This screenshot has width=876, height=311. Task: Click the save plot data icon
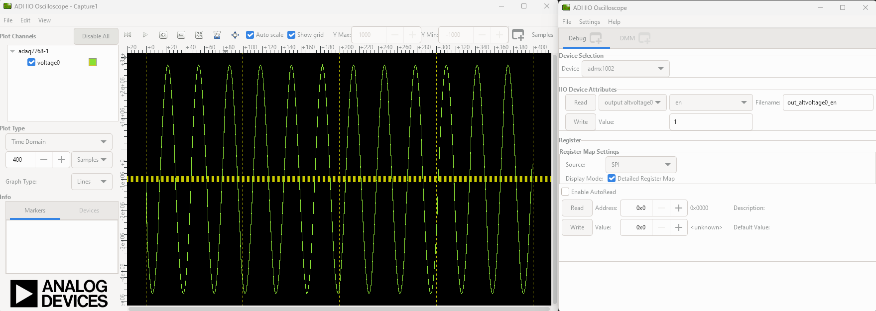217,35
